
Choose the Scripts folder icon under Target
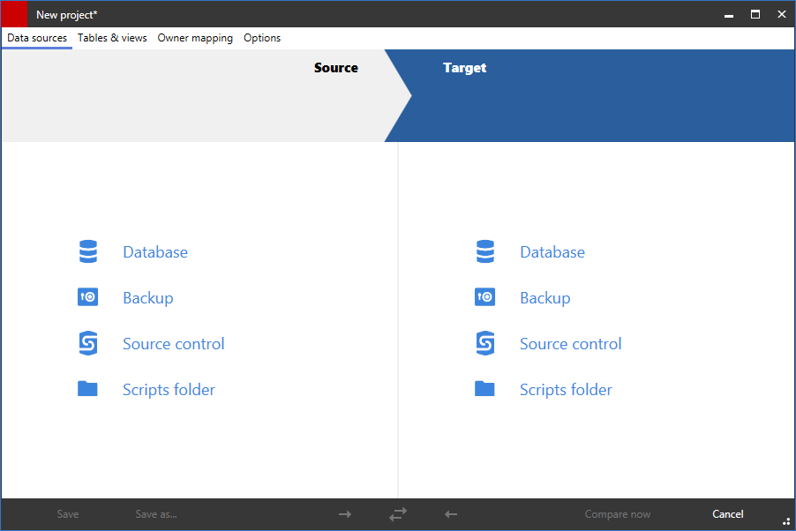point(484,389)
